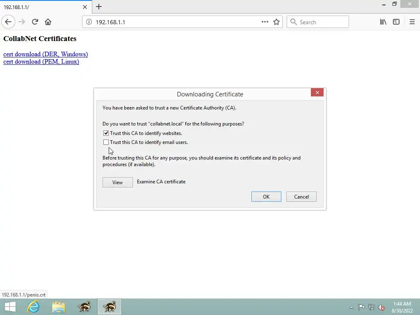Click the Examine CA certificate label
This screenshot has height=315, width=420.
click(x=161, y=182)
